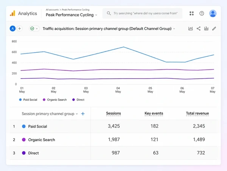The width and height of the screenshot is (227, 171).
Task: Click the Analytics title text
Action: click(28, 14)
